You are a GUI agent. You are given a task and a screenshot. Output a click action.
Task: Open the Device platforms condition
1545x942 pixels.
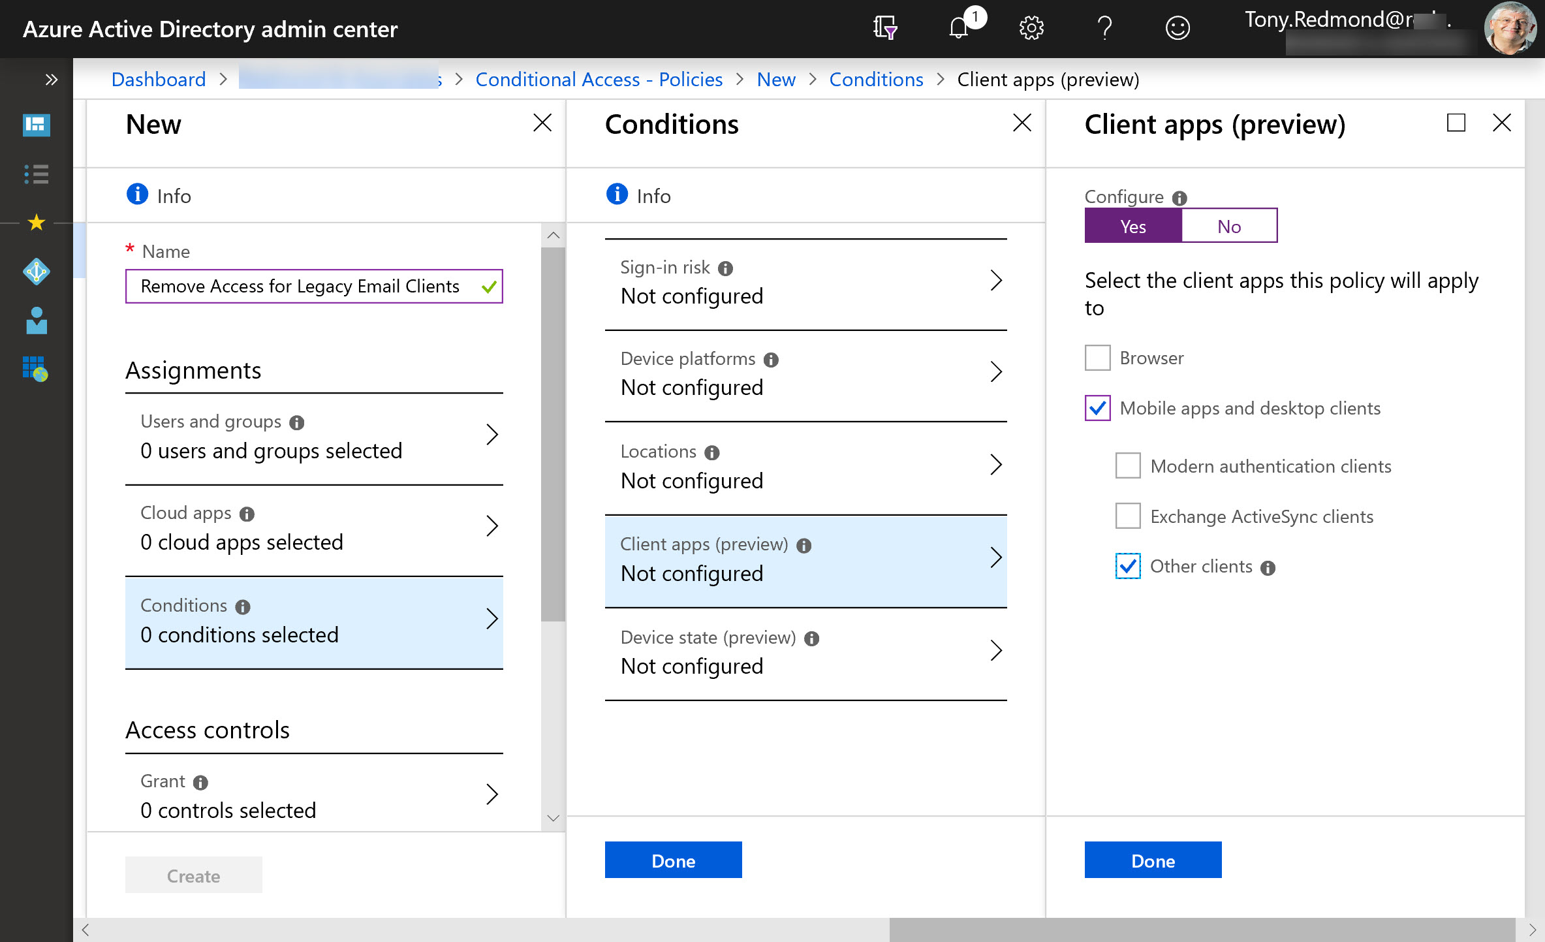[x=805, y=374]
